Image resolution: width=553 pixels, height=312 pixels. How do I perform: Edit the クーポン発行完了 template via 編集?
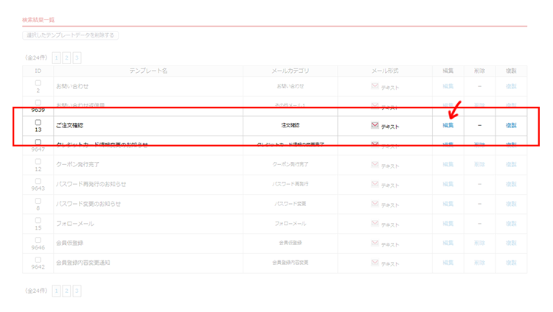pos(448,164)
